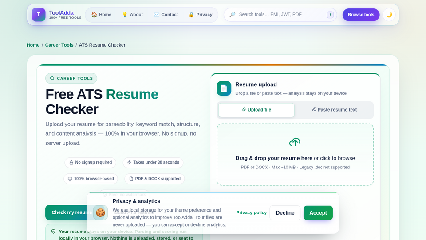Click the PDF & DOCX supported chip
426x240 pixels.
[x=154, y=179]
